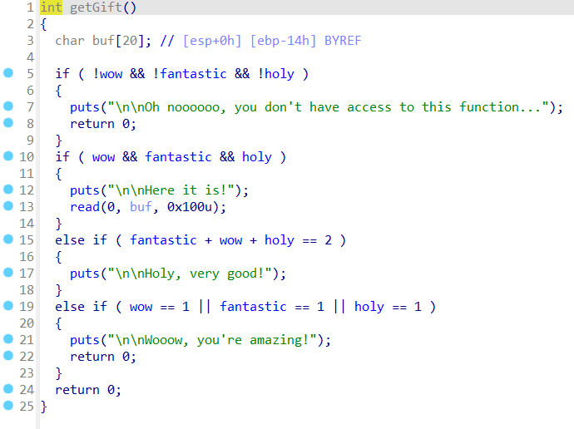Click '!holy' in line 5 condition
The width and height of the screenshot is (574, 429).
click(275, 74)
